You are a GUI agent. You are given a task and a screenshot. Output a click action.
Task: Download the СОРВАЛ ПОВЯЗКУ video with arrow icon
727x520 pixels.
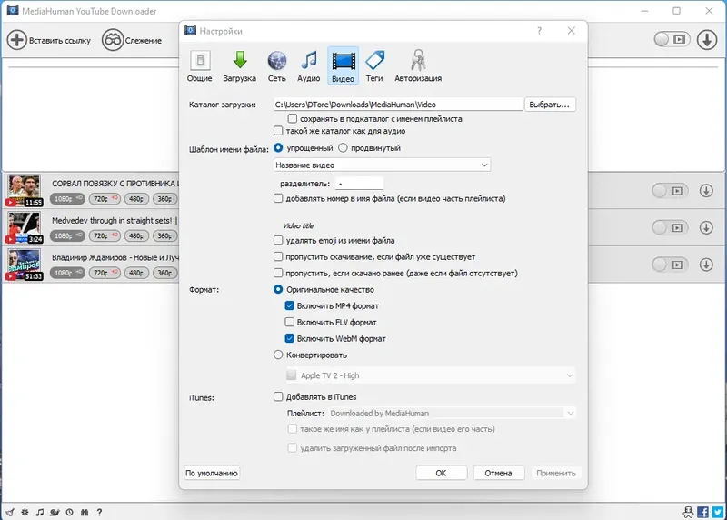(x=706, y=191)
